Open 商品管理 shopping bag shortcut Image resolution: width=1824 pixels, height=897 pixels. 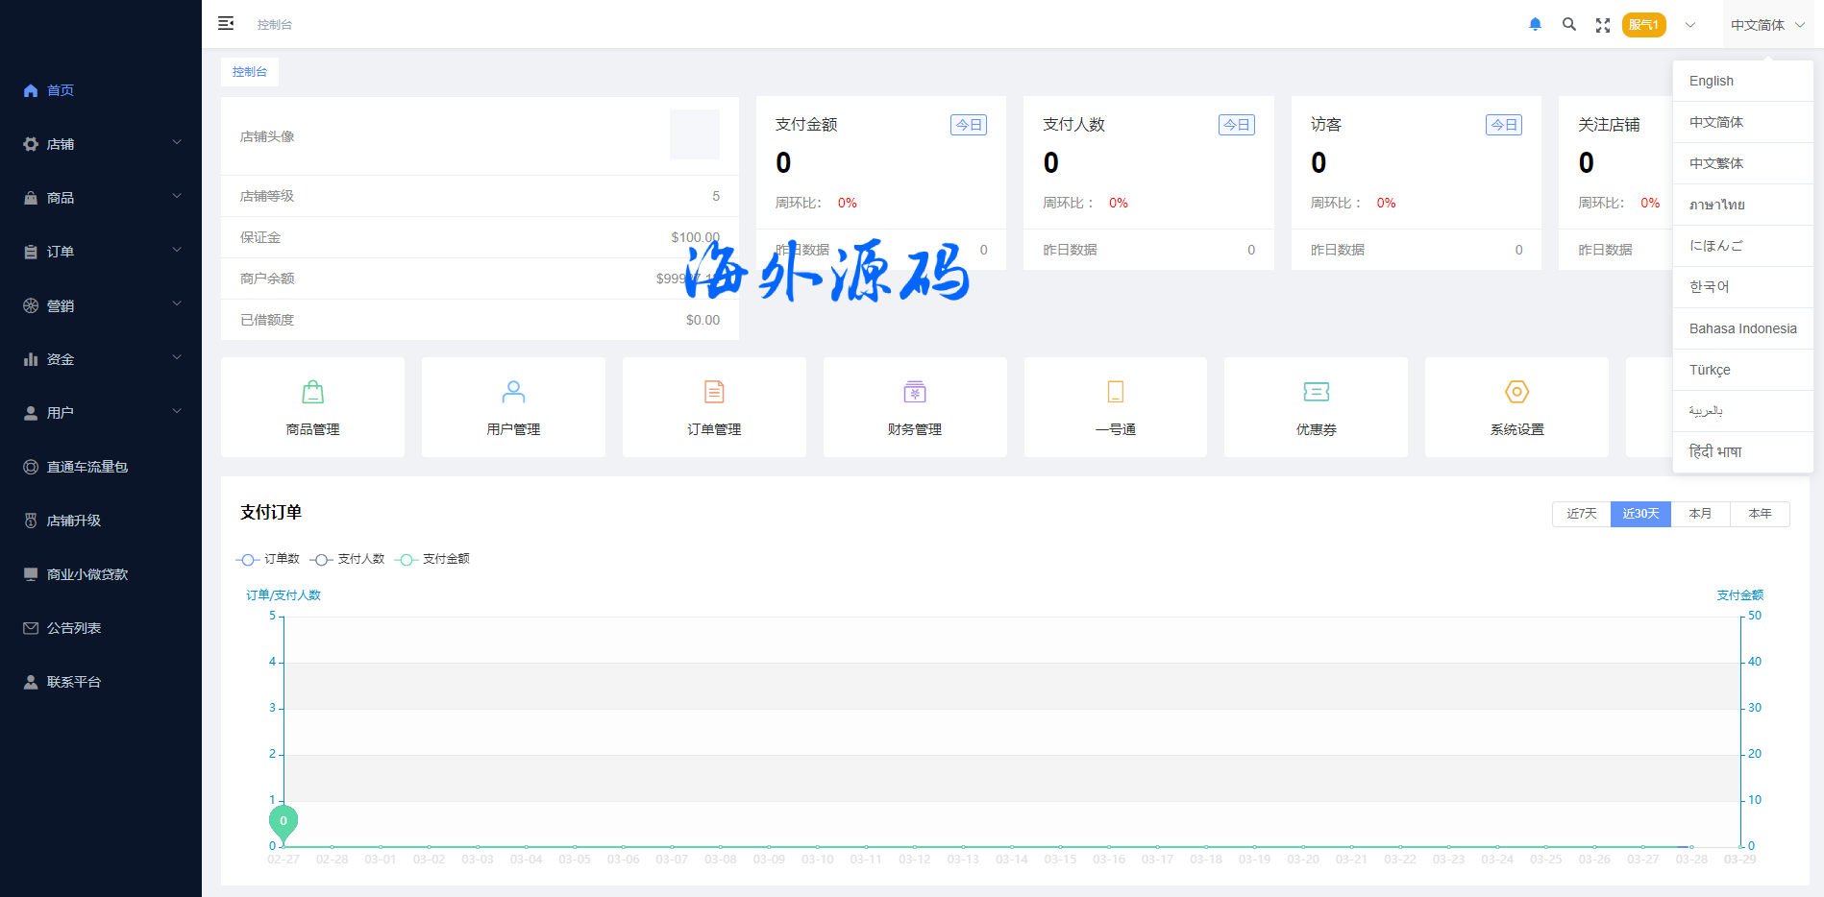pos(312,393)
